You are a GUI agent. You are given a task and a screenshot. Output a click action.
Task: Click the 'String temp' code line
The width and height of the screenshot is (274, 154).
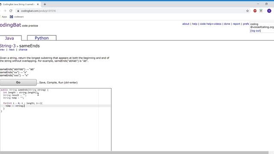[x=13, y=98]
